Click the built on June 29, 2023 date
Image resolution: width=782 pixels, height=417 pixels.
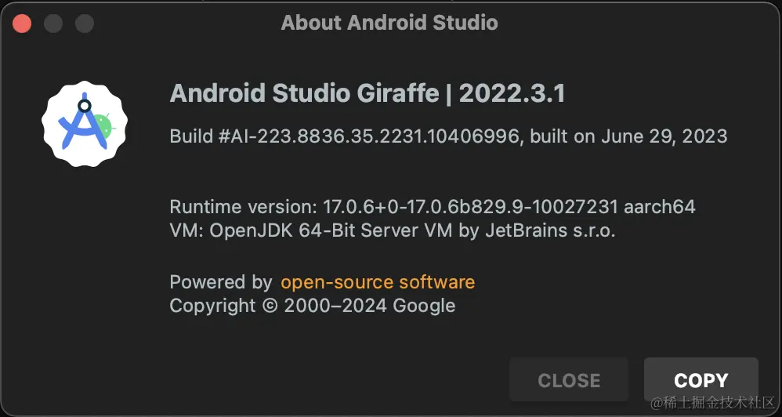[x=628, y=136]
